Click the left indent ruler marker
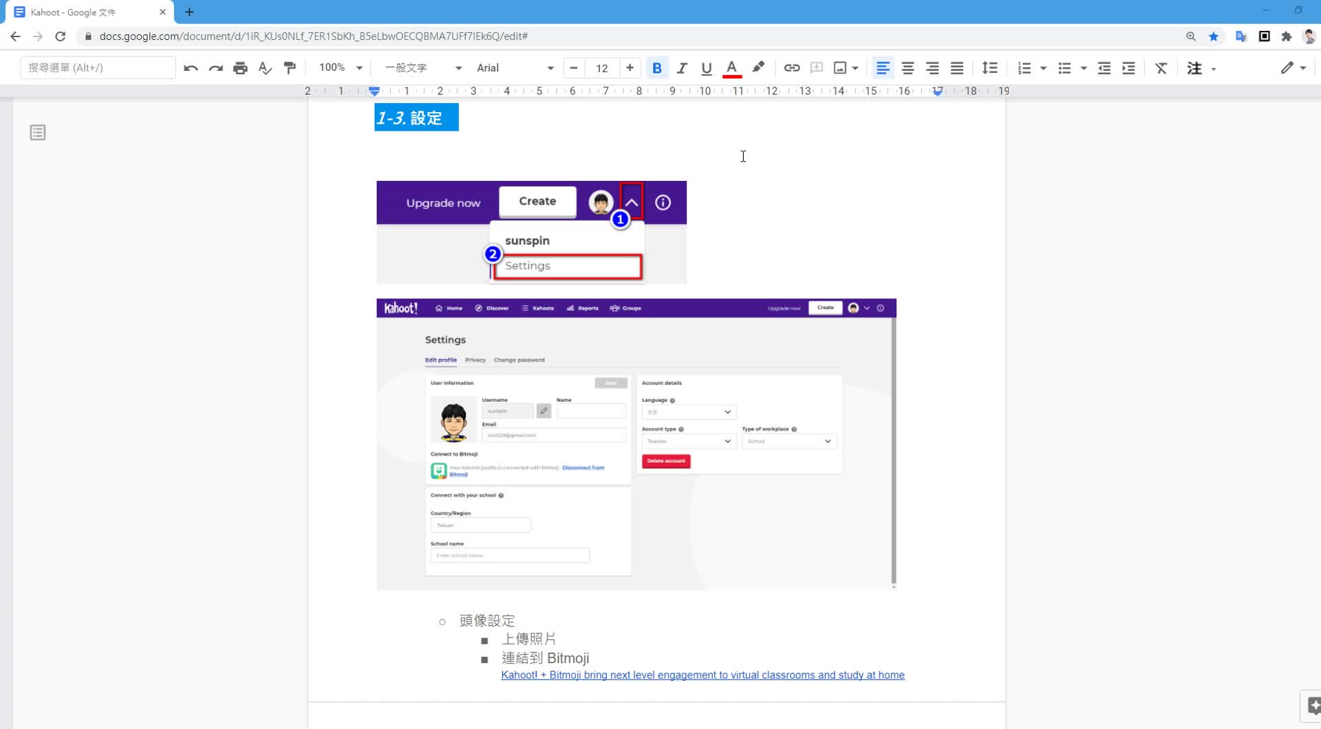 (x=374, y=90)
